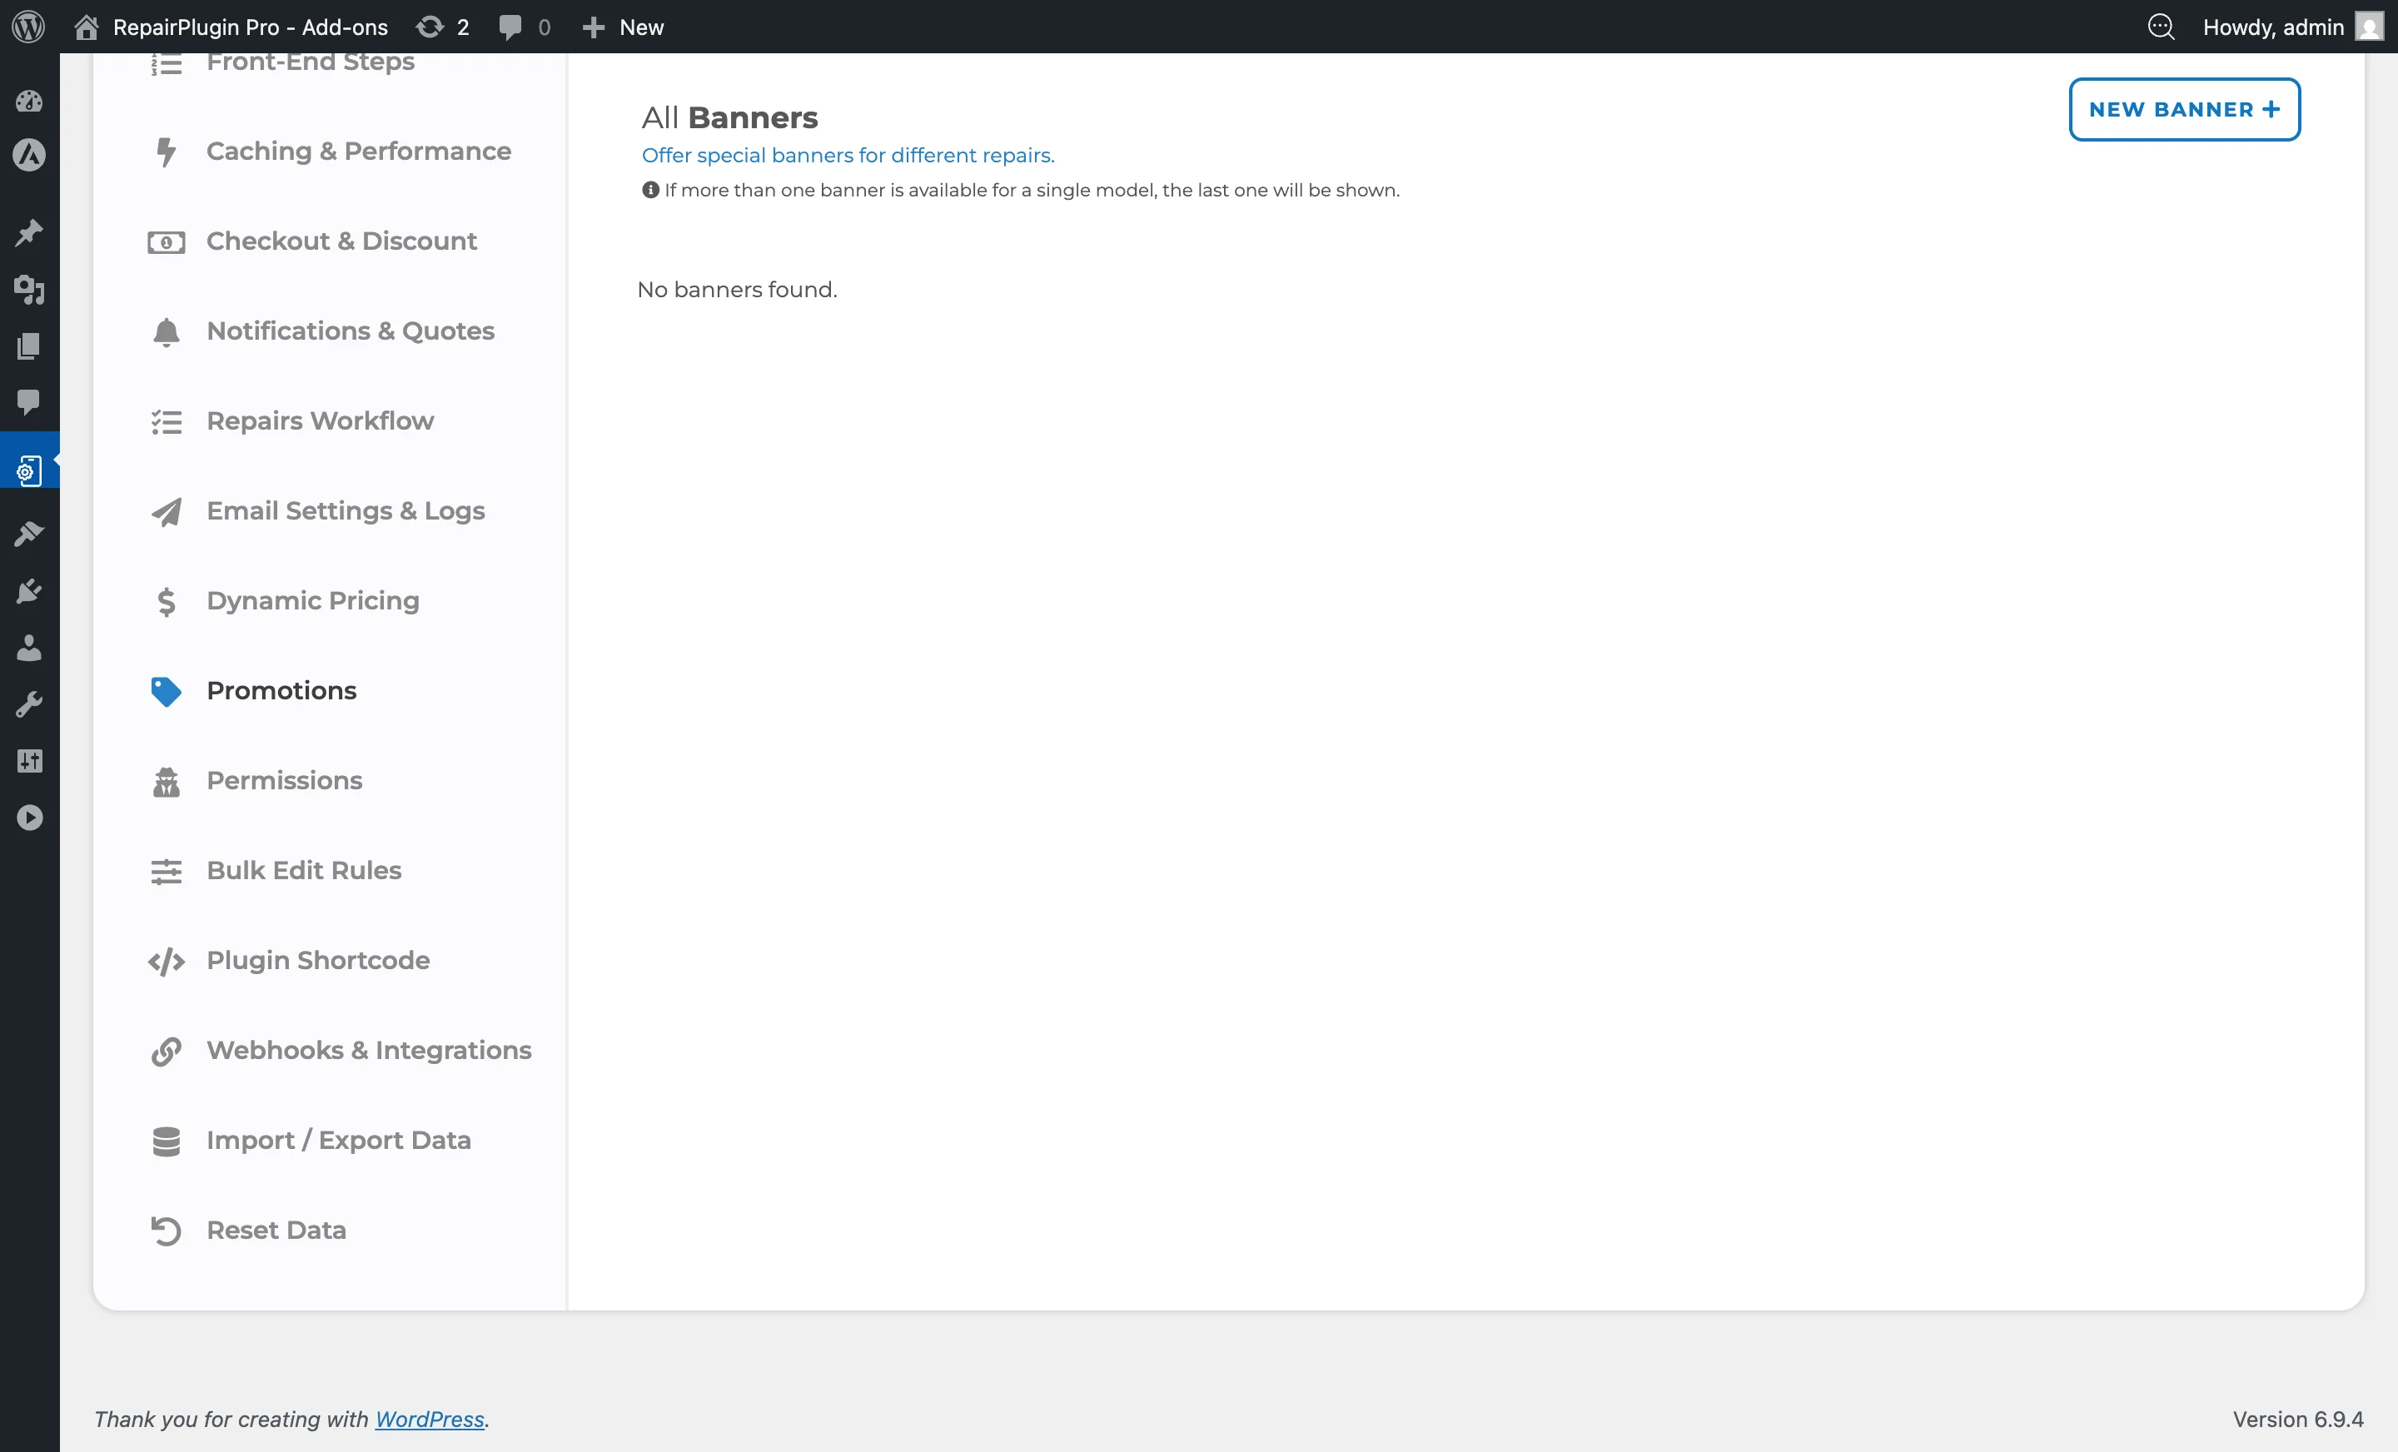The height and width of the screenshot is (1452, 2398).
Task: Click the dollar icon for Dynamic Pricing
Action: [x=167, y=601]
